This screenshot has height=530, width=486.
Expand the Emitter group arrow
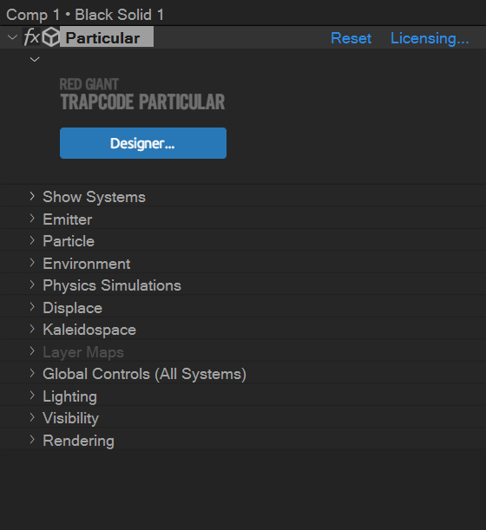pyautogui.click(x=32, y=219)
